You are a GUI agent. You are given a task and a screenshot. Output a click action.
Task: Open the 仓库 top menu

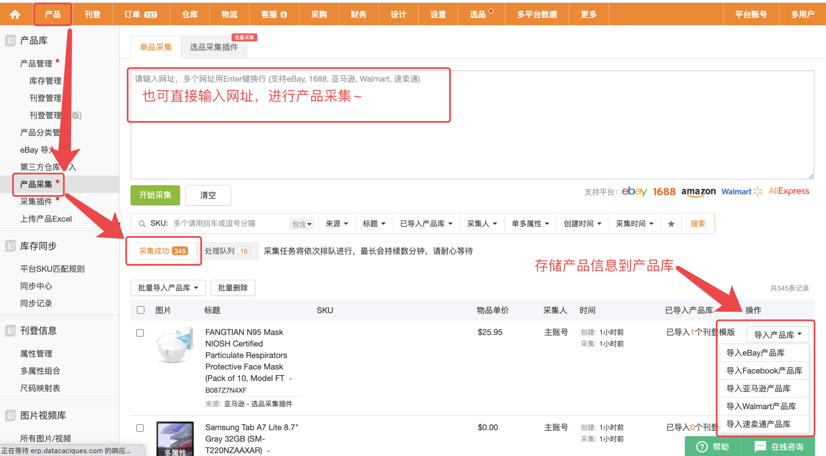[x=190, y=15]
